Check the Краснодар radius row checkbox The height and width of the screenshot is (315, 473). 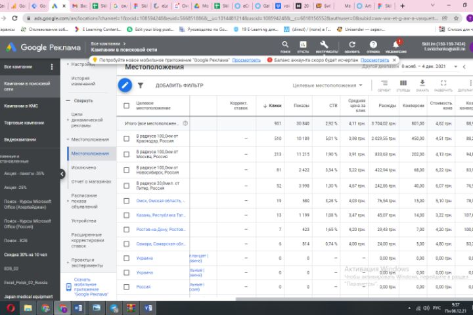pyautogui.click(x=127, y=138)
